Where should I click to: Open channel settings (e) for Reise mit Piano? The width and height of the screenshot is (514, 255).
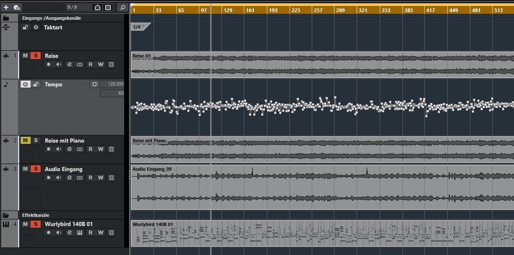point(69,149)
